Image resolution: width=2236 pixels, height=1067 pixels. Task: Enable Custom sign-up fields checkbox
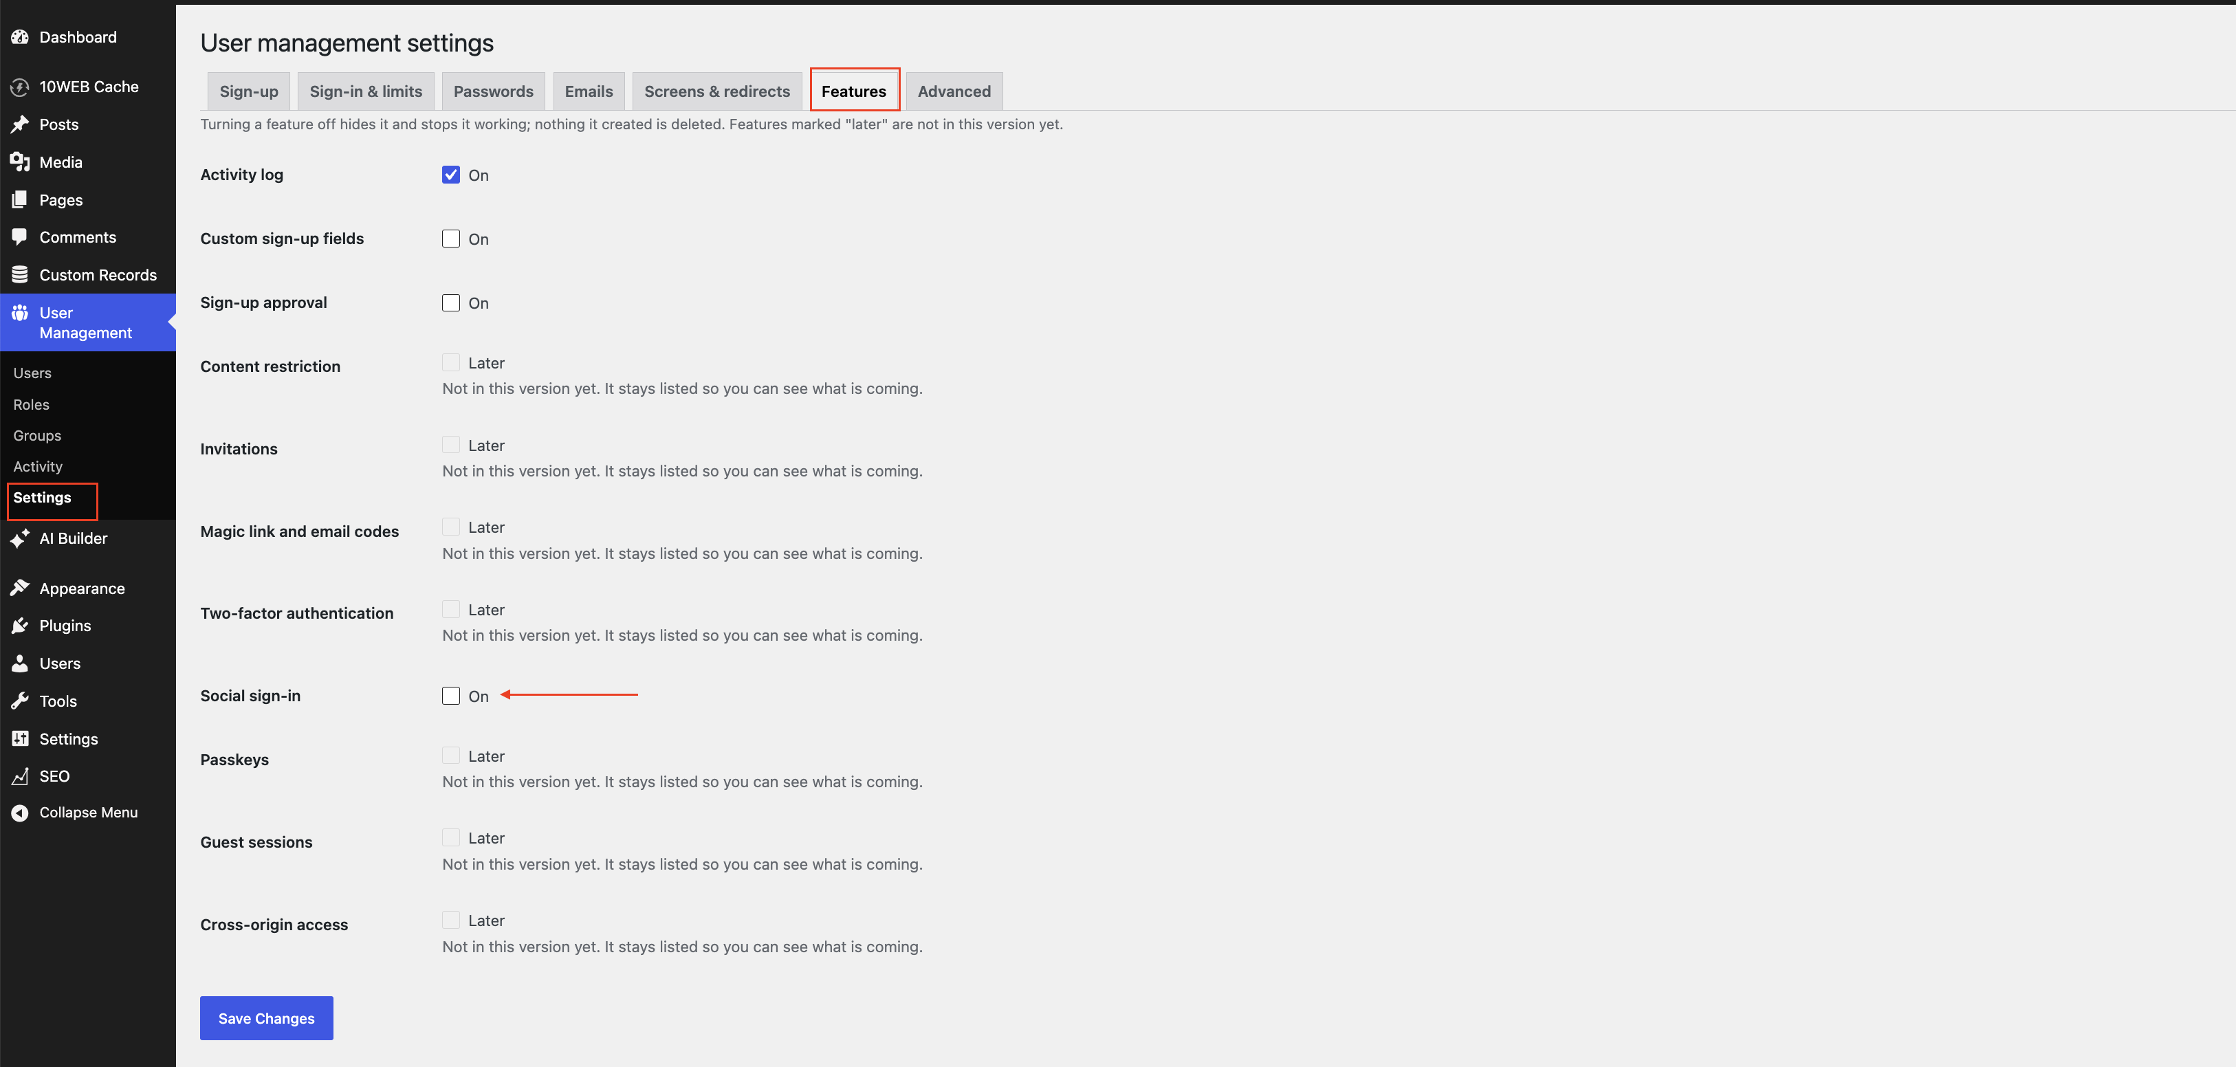point(450,239)
